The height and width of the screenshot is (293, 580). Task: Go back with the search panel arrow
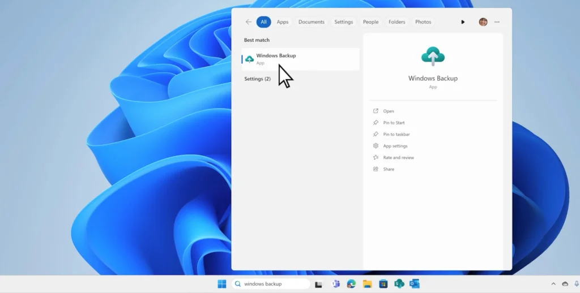pos(249,22)
